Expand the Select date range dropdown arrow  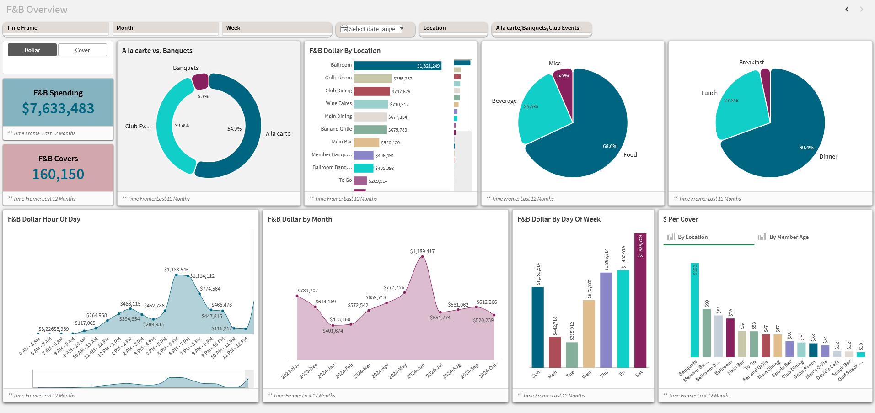[402, 29]
